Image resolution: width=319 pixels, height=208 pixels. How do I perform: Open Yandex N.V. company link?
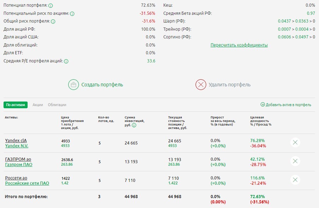tap(17, 146)
